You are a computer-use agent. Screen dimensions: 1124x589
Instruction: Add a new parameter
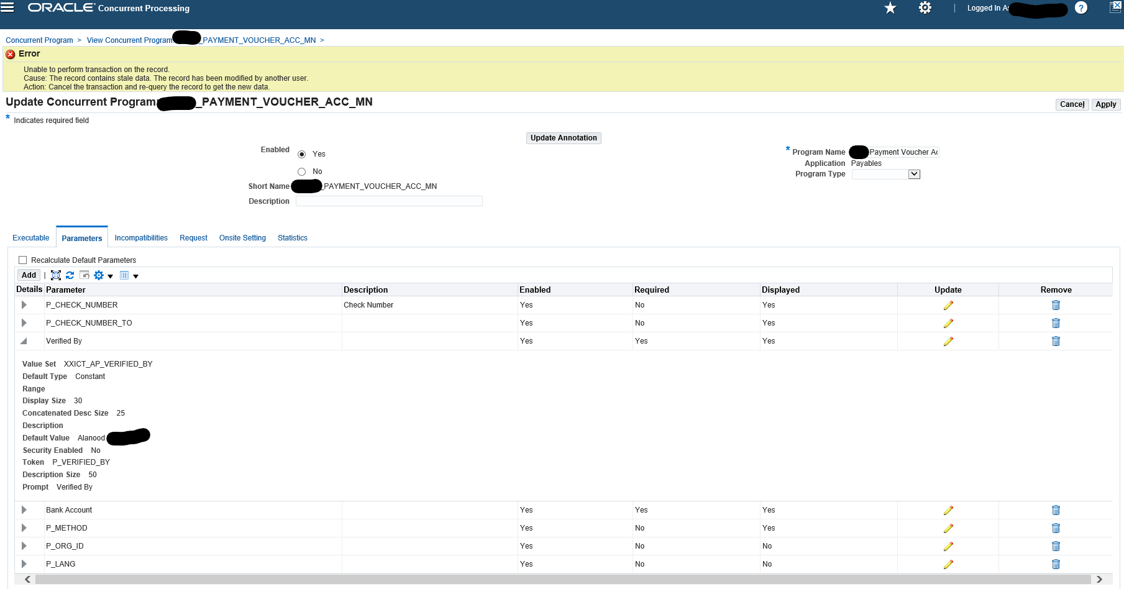29,275
